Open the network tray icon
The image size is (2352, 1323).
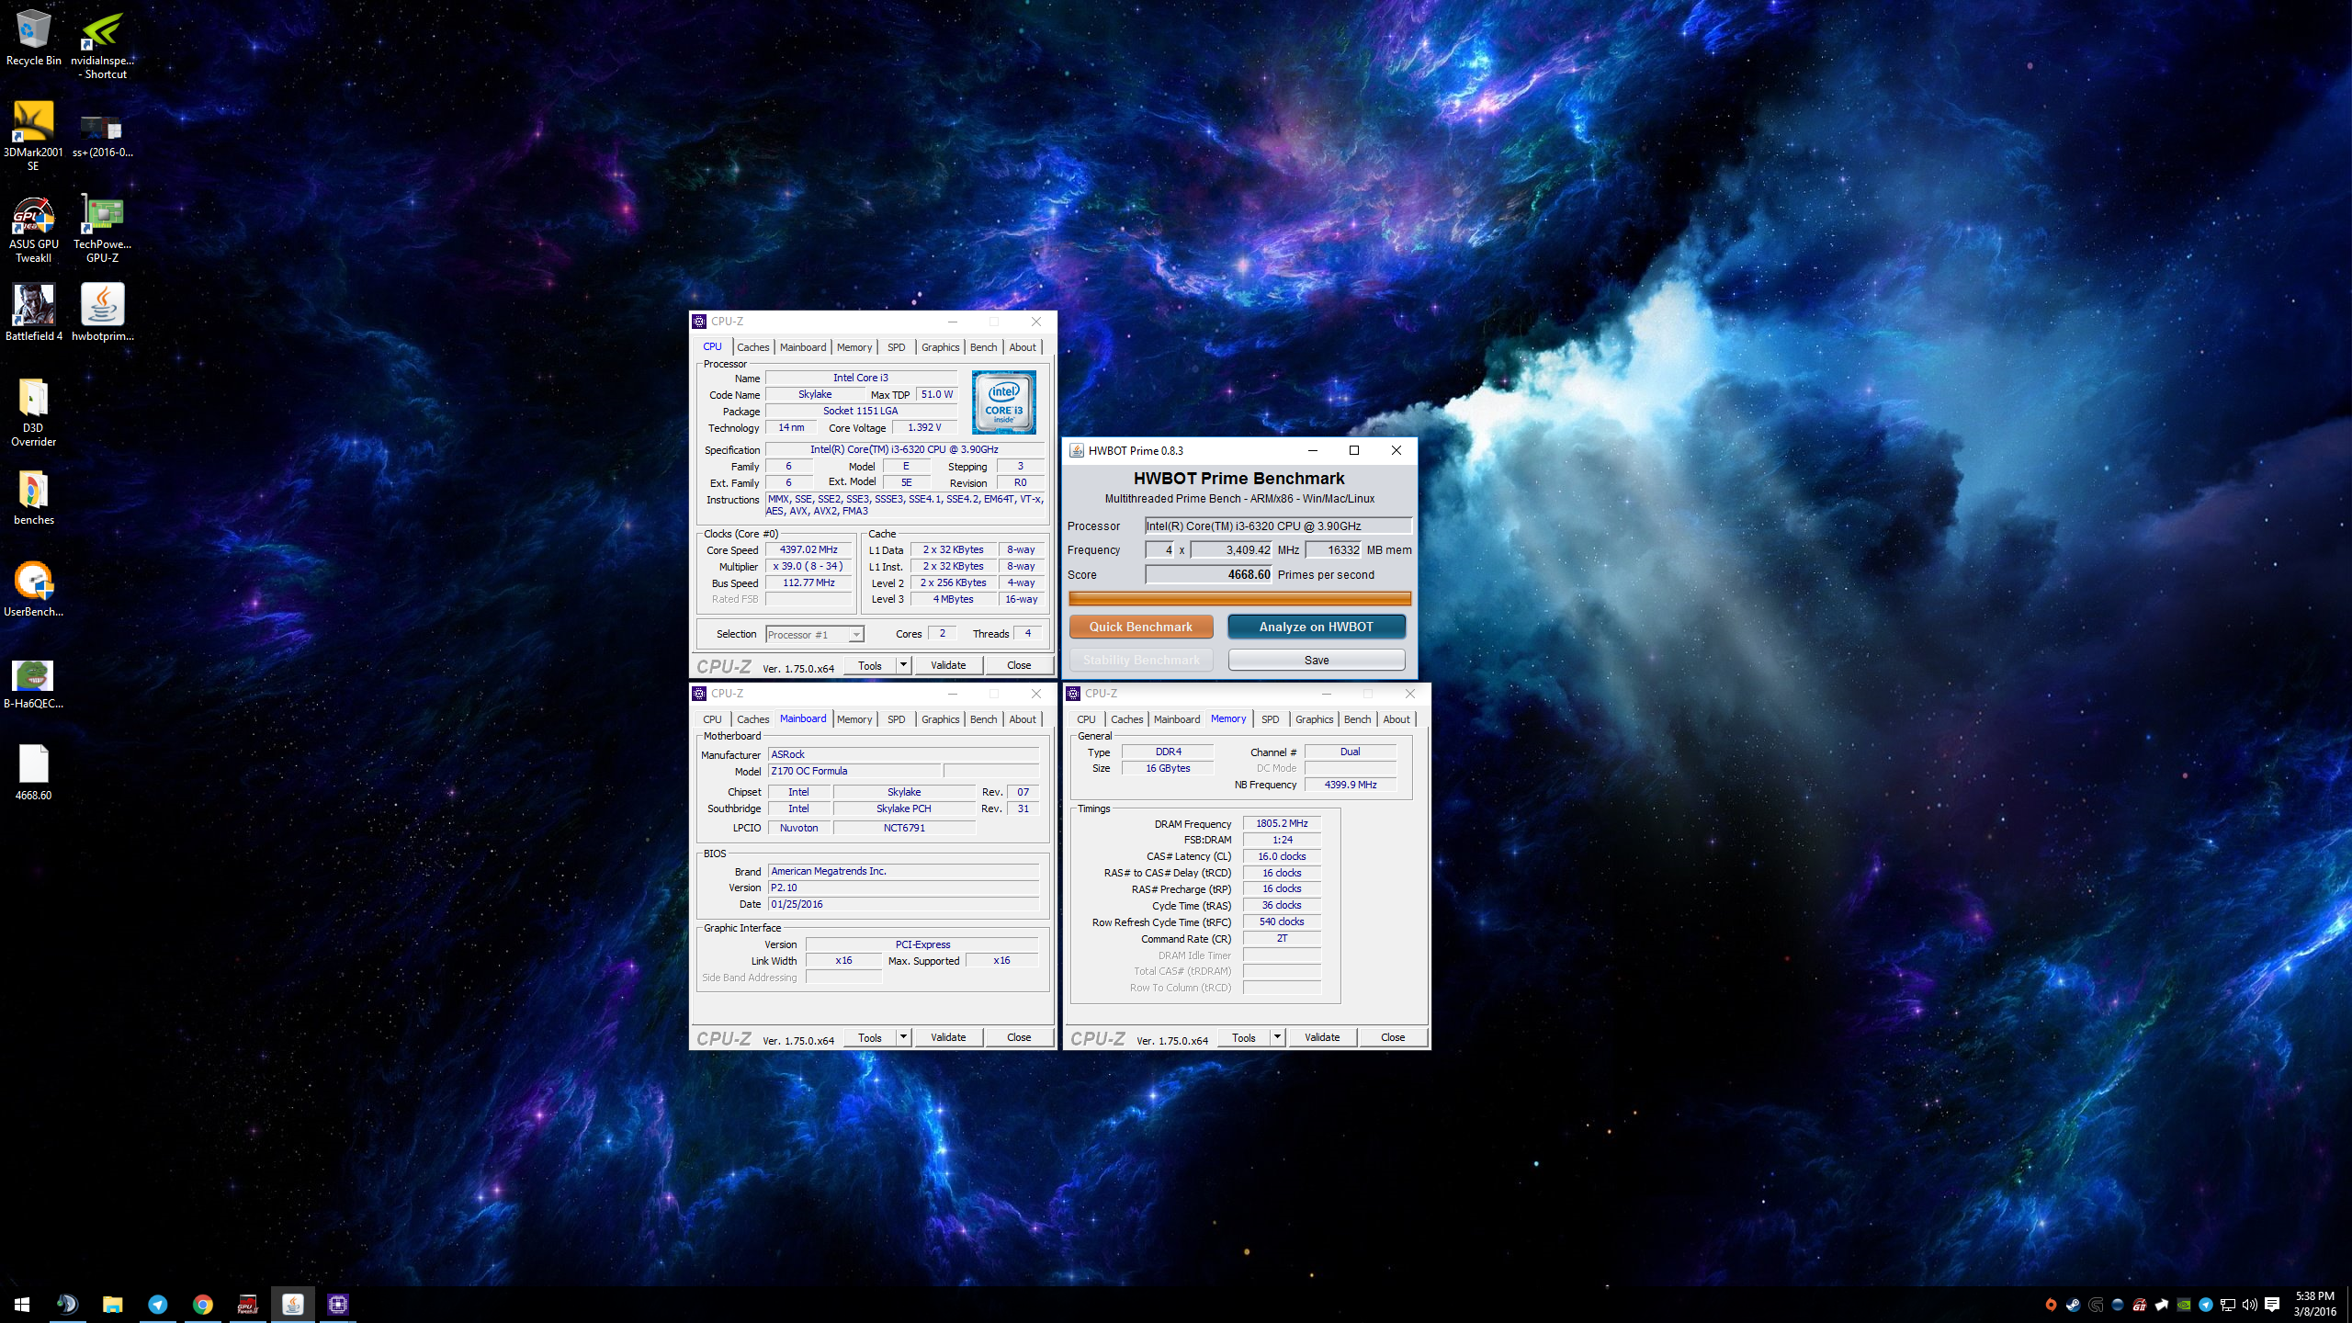[x=2228, y=1305]
